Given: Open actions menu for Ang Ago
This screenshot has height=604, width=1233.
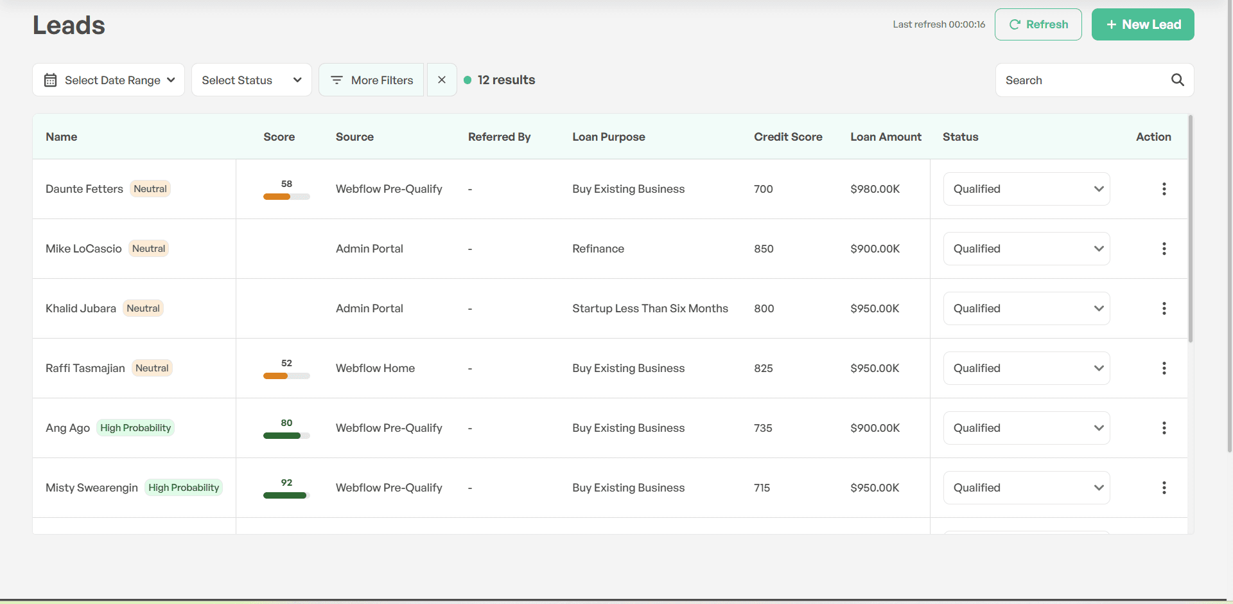Looking at the screenshot, I should (x=1164, y=428).
